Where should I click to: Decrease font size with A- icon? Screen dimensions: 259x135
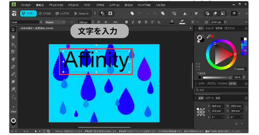106,22
